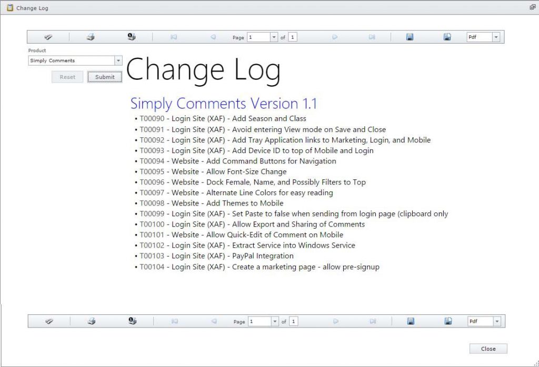
Task: Select T00093 Add Device ID entry
Action: [x=256, y=150]
